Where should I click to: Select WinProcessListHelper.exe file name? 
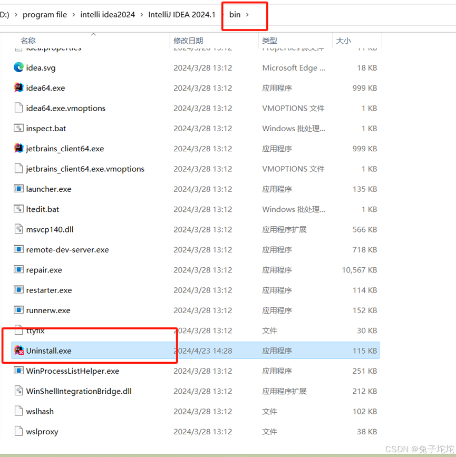tap(73, 371)
